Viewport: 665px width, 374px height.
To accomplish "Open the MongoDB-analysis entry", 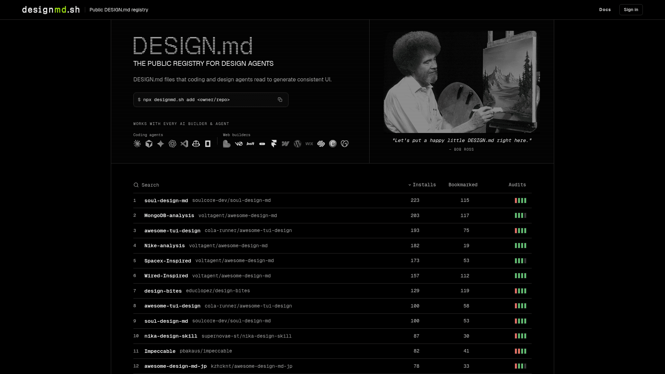I will click(x=332, y=215).
